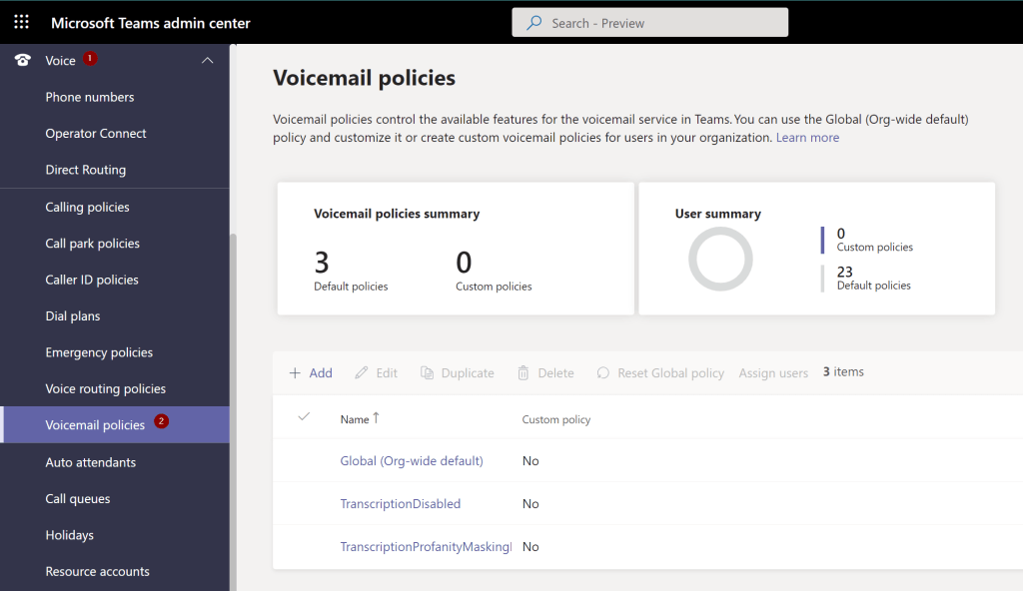
Task: Click the Duplicate copy icon
Action: (428, 373)
